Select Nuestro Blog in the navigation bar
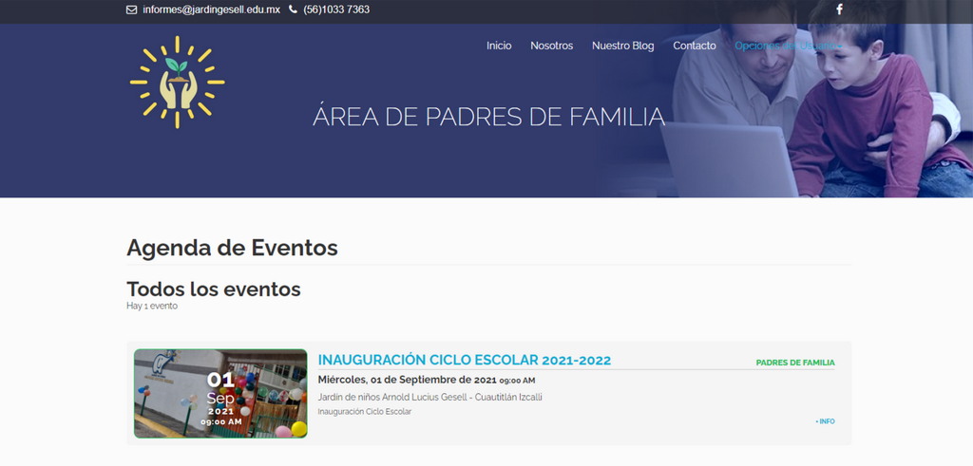 tap(622, 46)
